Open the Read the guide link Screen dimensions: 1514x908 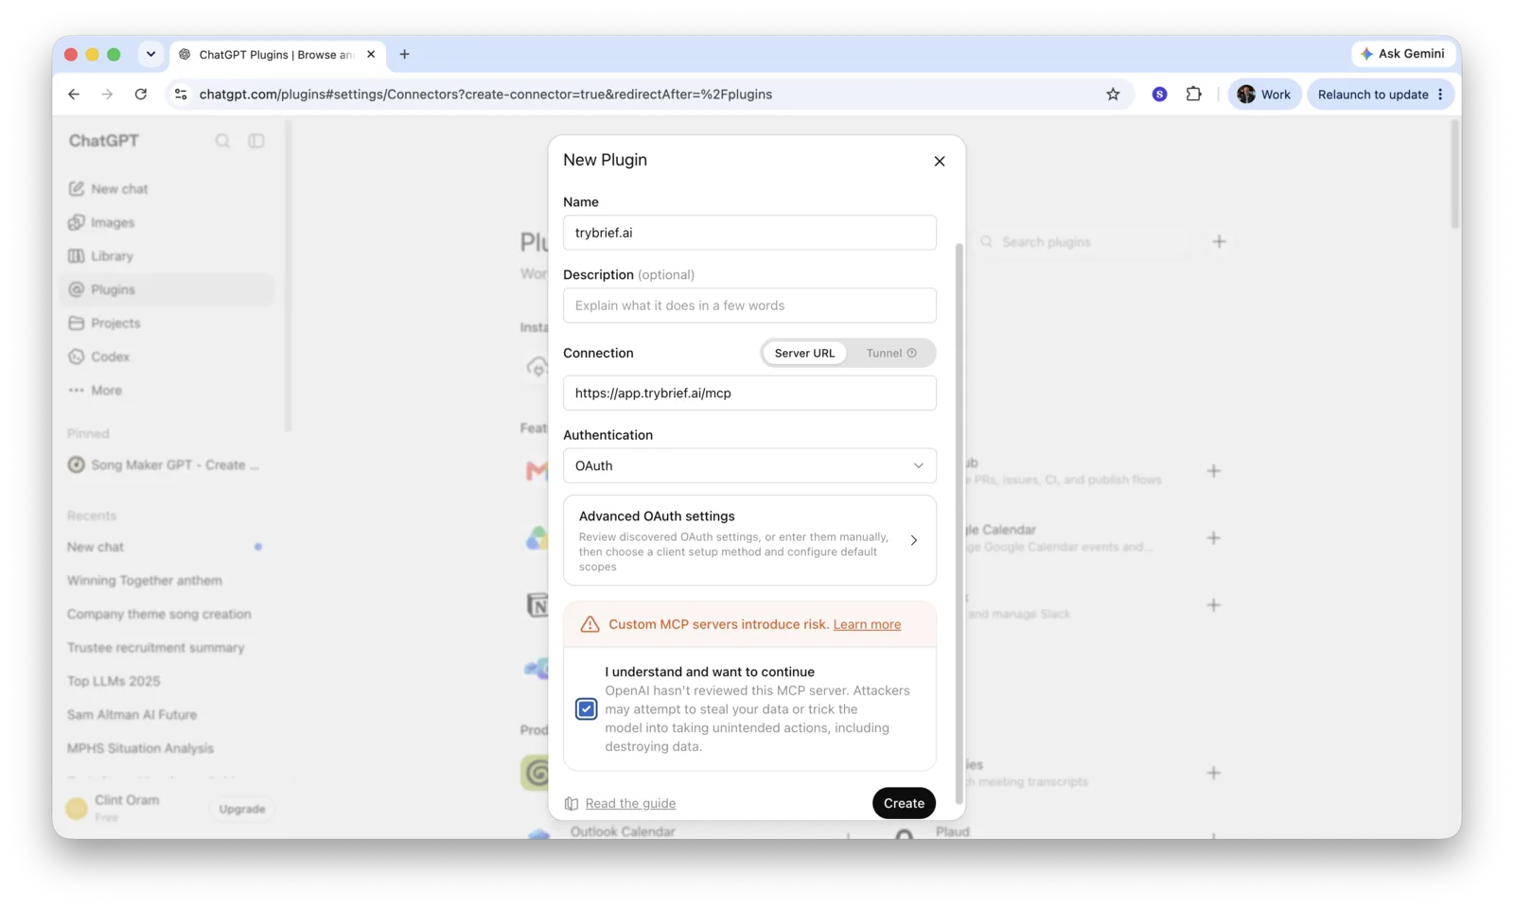point(630,803)
